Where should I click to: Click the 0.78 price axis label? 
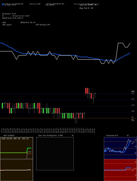pyautogui.click(x=133, y=99)
